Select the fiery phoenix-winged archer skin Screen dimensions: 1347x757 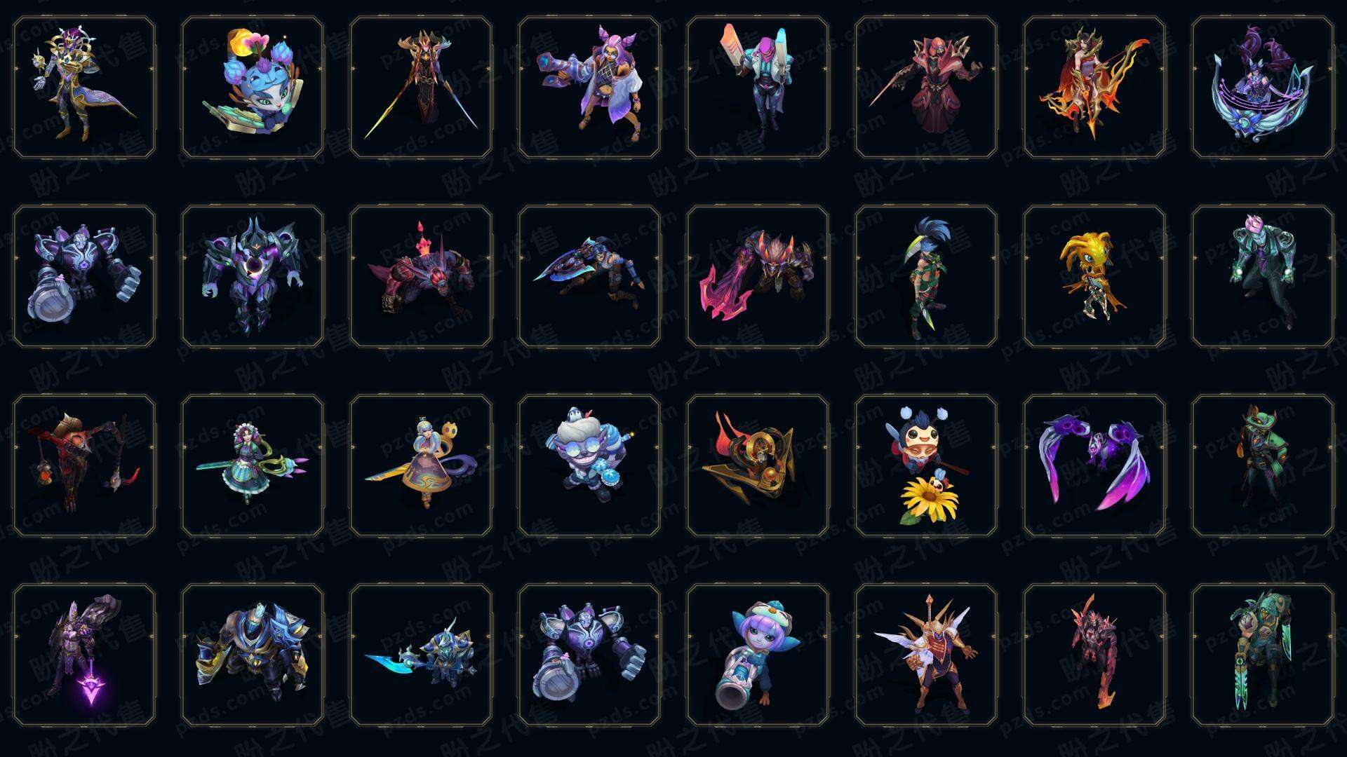tap(1094, 87)
